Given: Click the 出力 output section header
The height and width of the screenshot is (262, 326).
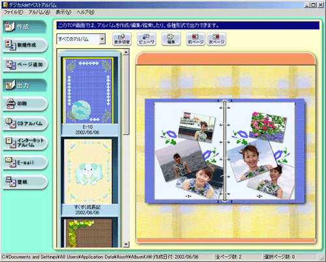Looking at the screenshot, I should (x=25, y=85).
